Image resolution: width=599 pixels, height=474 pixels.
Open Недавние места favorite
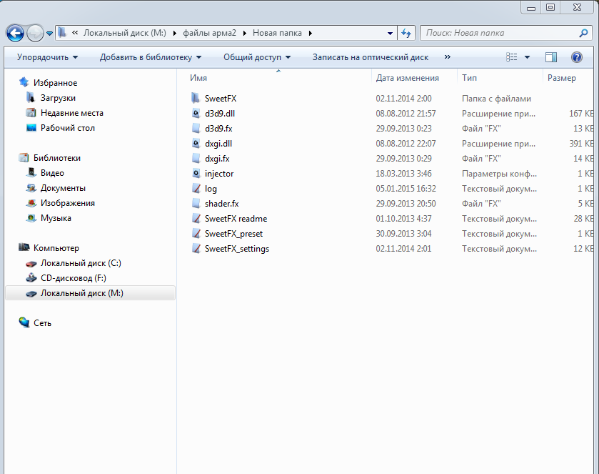pos(72,113)
